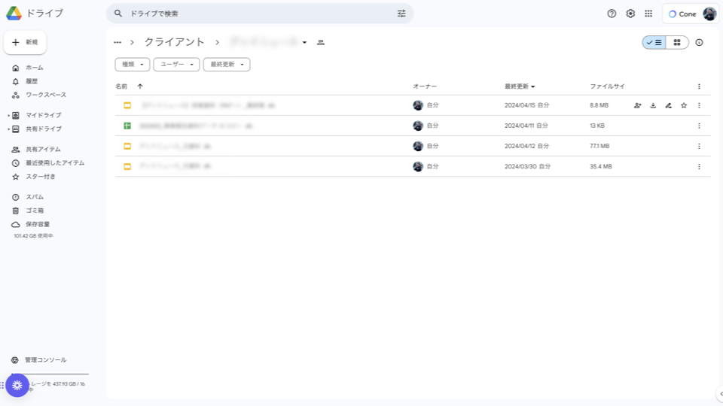Click the download icon on the first file row
The height and width of the screenshot is (406, 723).
click(x=653, y=106)
